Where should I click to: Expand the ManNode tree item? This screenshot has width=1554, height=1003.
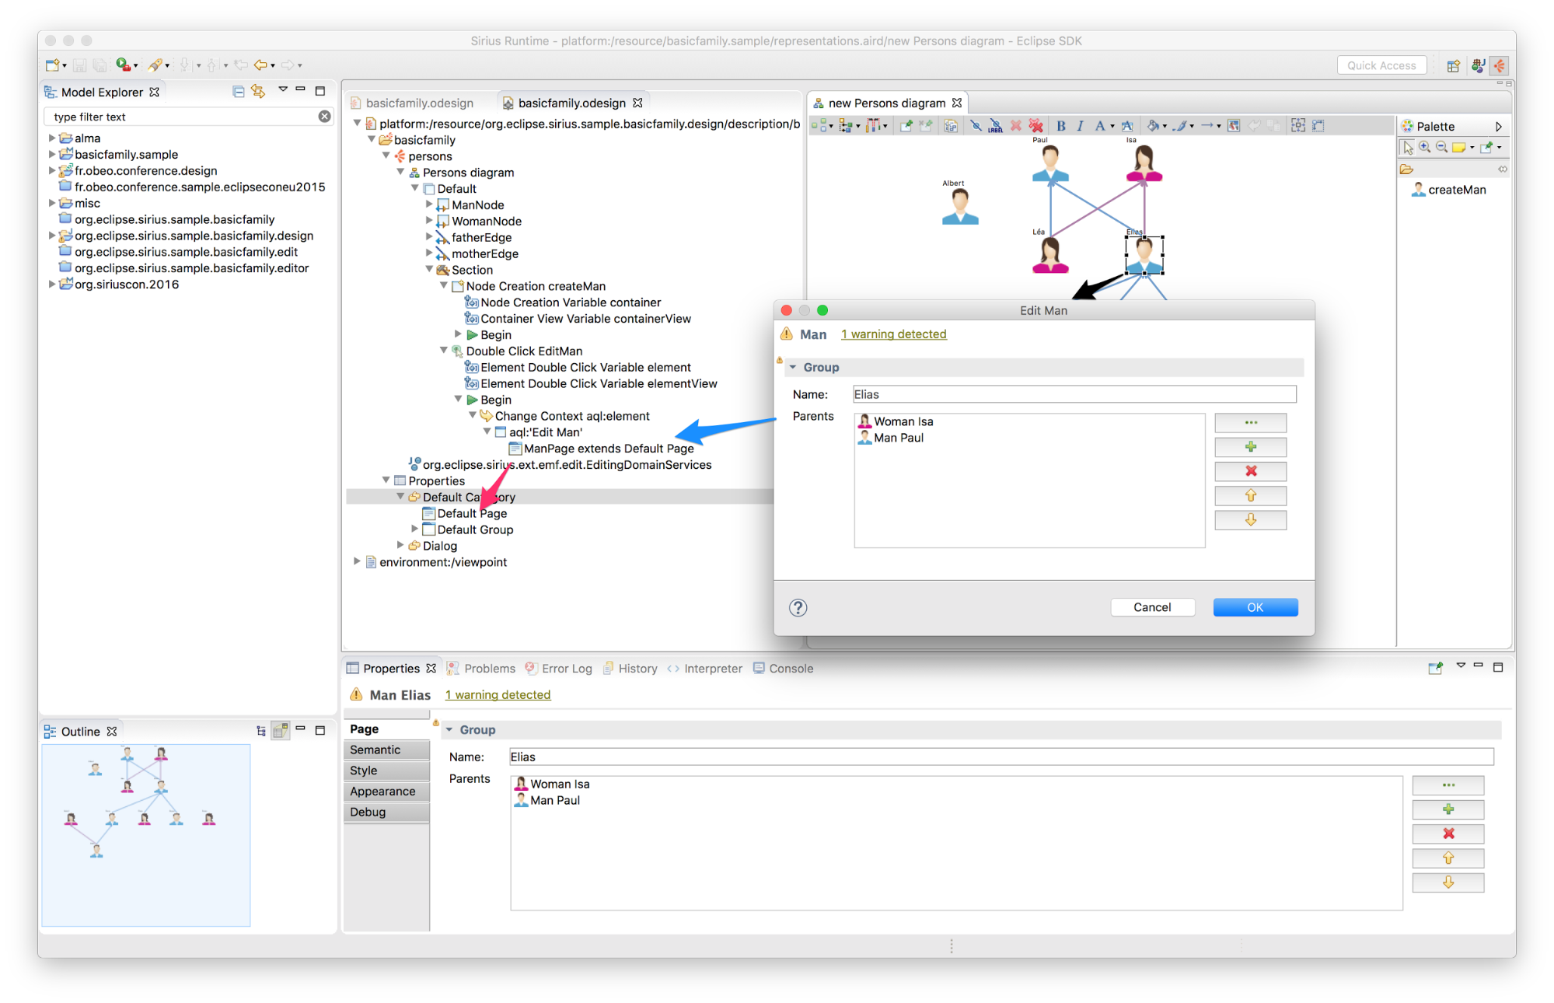click(x=429, y=204)
